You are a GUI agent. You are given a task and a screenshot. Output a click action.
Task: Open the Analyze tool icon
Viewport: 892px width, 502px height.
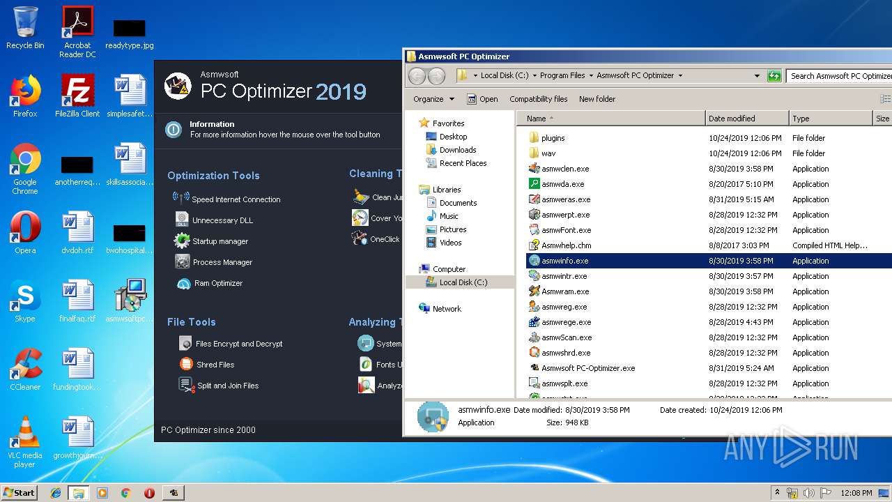(366, 385)
